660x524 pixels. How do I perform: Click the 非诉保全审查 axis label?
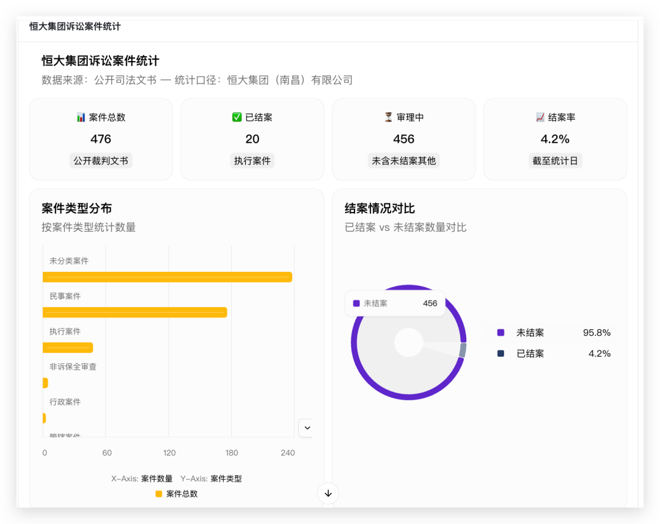tap(73, 366)
